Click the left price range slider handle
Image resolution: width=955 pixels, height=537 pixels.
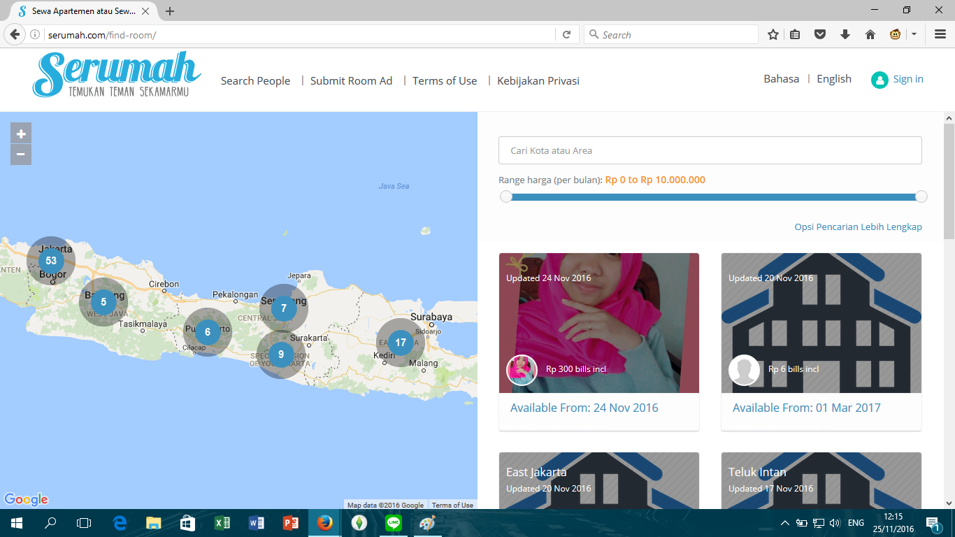pyautogui.click(x=506, y=196)
